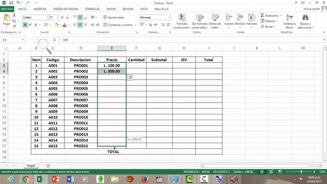The width and height of the screenshot is (327, 184).
Task: Click the Cut scissors icon
Action: tap(14, 15)
